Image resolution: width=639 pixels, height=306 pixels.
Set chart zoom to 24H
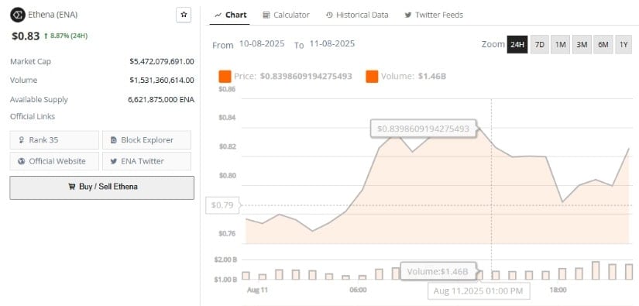517,44
